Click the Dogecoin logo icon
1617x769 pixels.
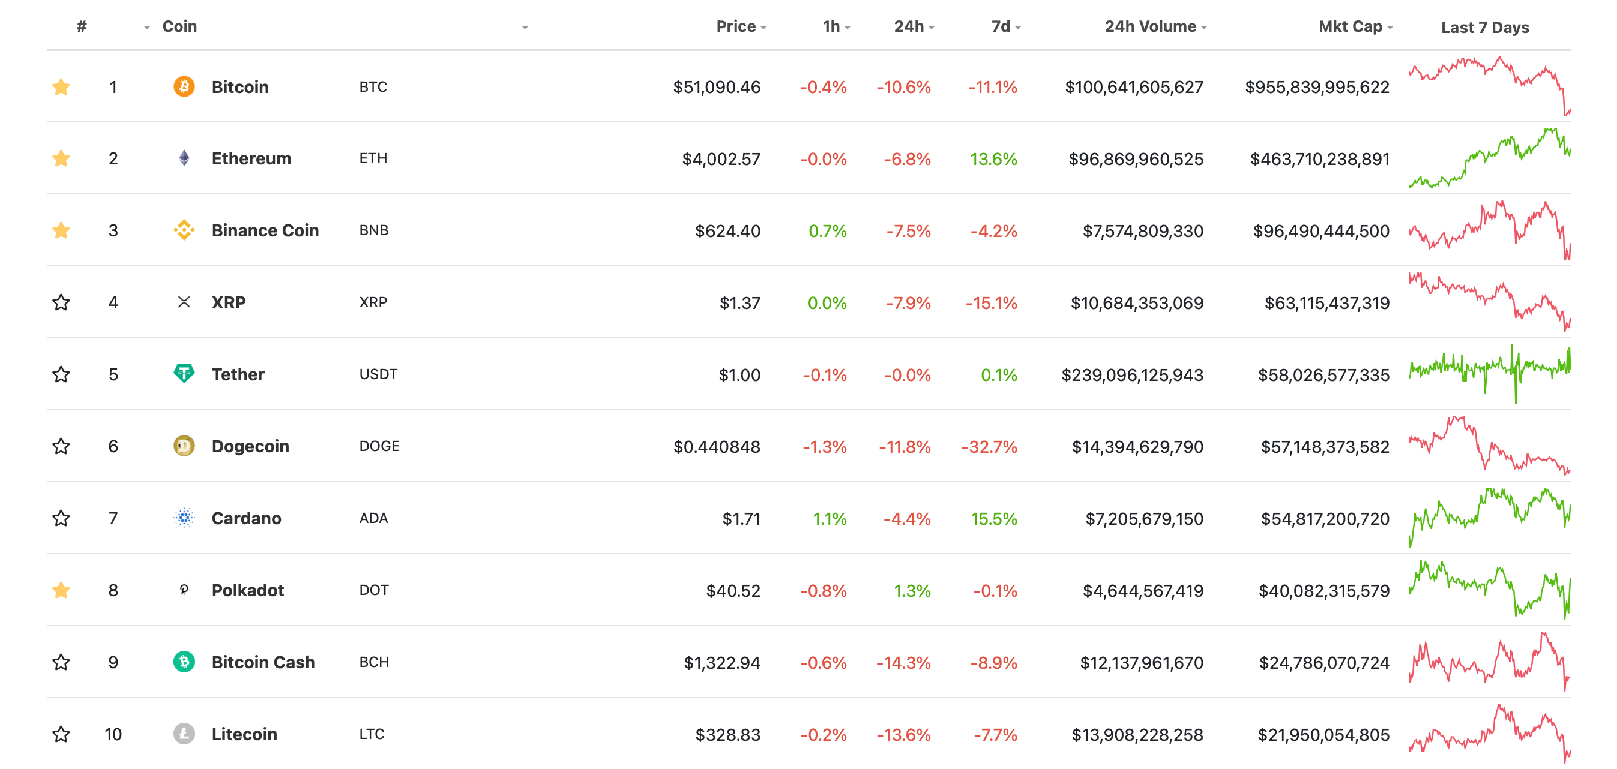[x=184, y=446]
